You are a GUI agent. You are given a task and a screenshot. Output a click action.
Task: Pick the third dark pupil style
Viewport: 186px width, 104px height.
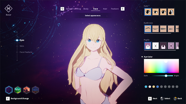coord(163,46)
